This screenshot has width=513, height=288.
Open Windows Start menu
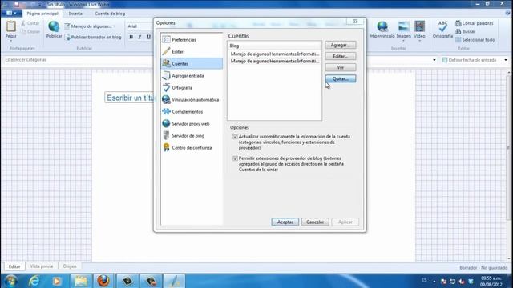(10, 281)
